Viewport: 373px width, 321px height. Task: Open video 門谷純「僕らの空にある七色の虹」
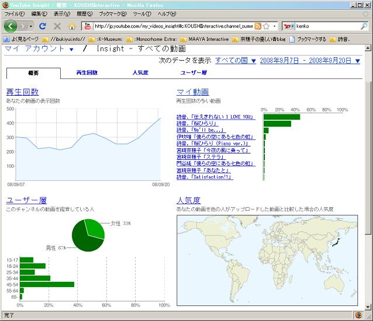point(216,163)
